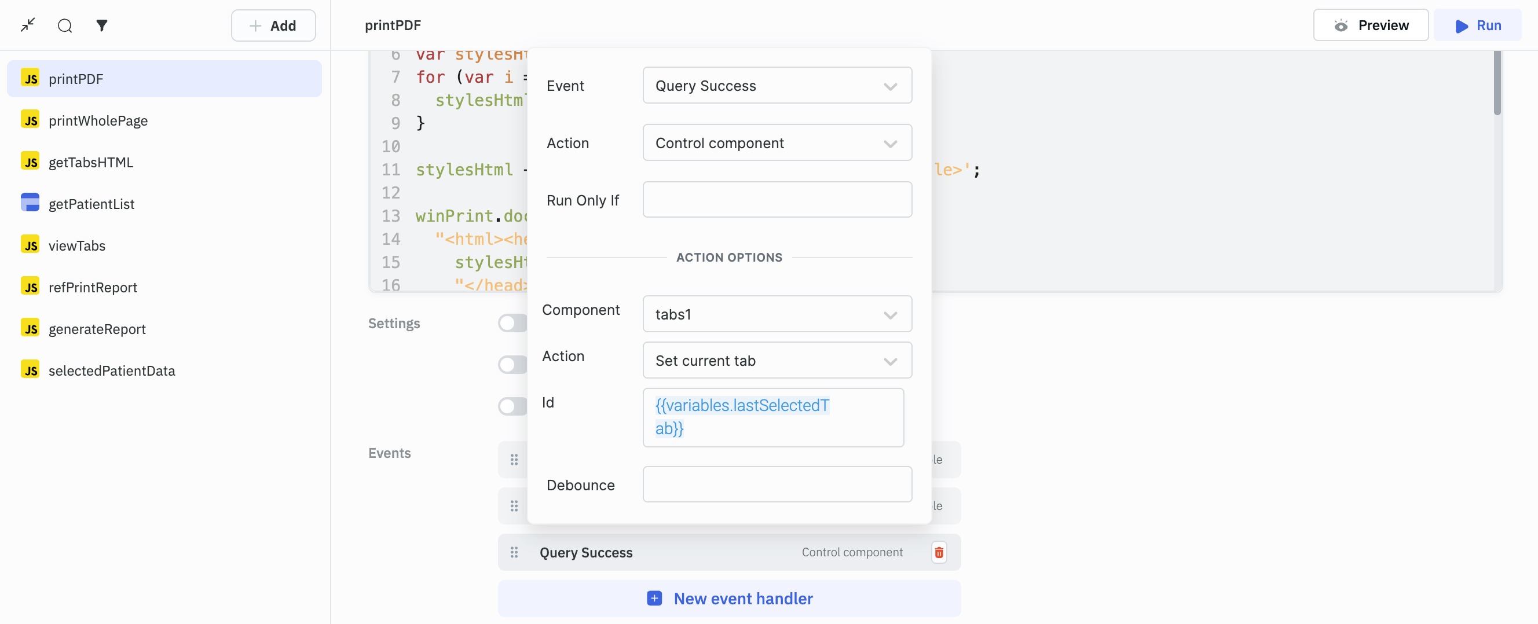Open the generateReport query
This screenshot has width=1538, height=624.
(97, 329)
